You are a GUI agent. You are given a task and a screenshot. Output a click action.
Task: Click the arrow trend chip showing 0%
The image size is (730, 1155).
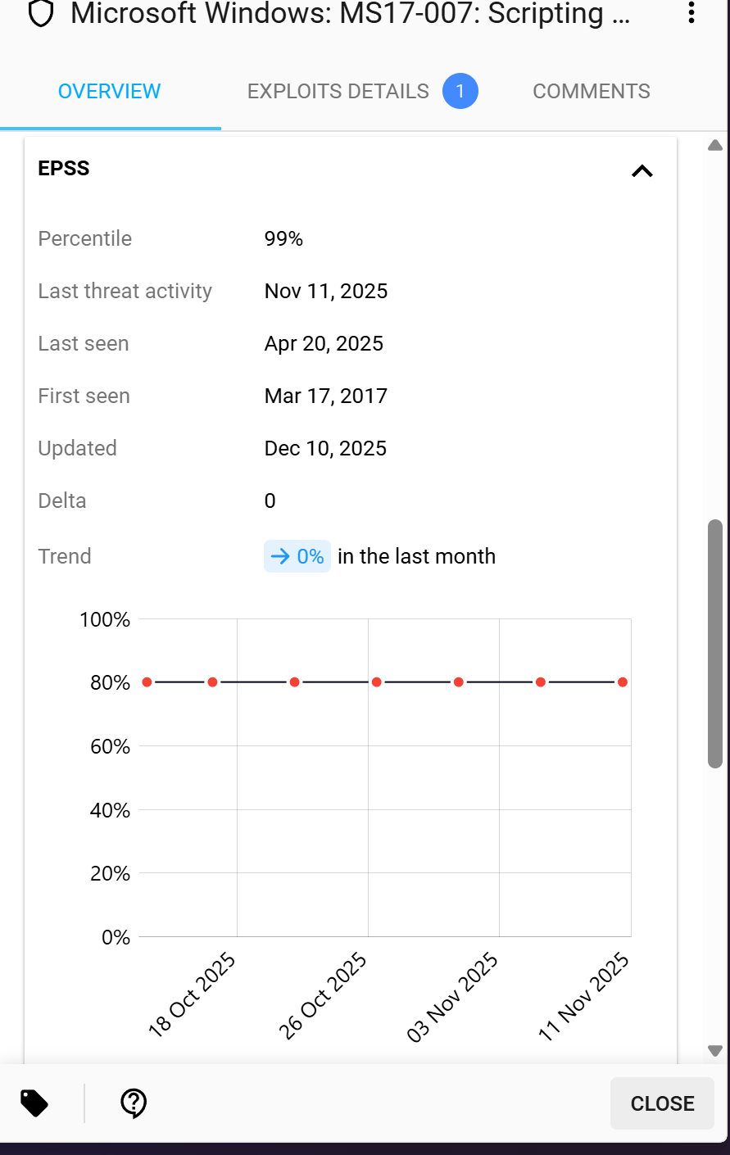[297, 556]
